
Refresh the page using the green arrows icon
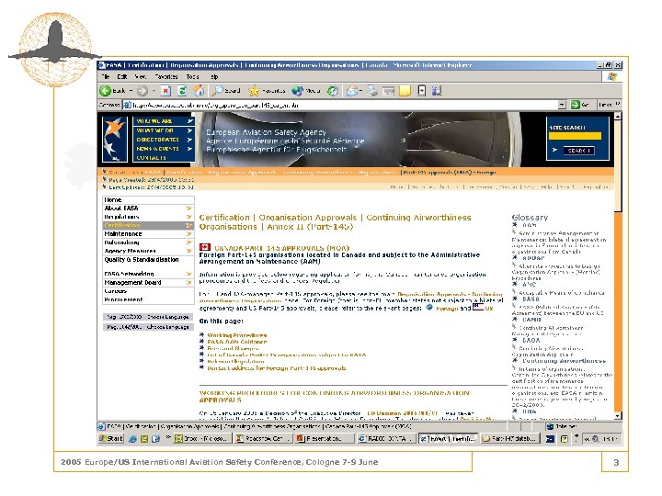coord(182,91)
